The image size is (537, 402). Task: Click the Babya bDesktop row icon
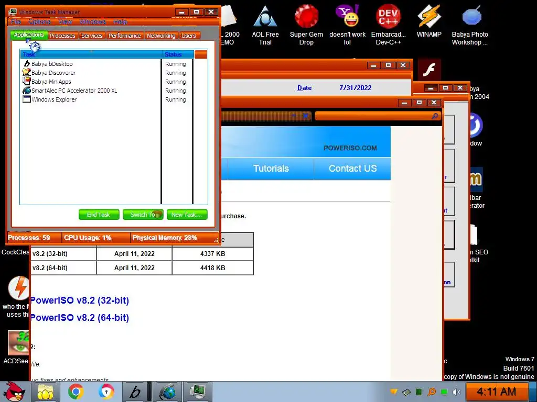tap(27, 63)
